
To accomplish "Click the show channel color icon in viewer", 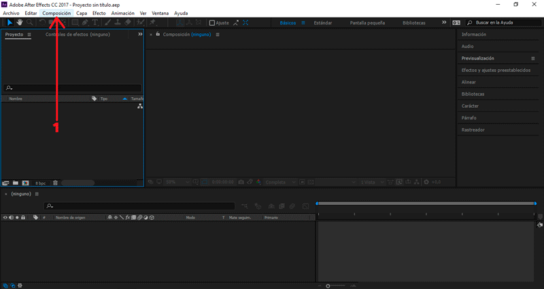I will (259, 182).
